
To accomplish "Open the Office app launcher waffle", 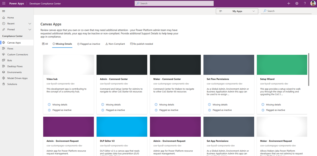I will coord(4,3).
